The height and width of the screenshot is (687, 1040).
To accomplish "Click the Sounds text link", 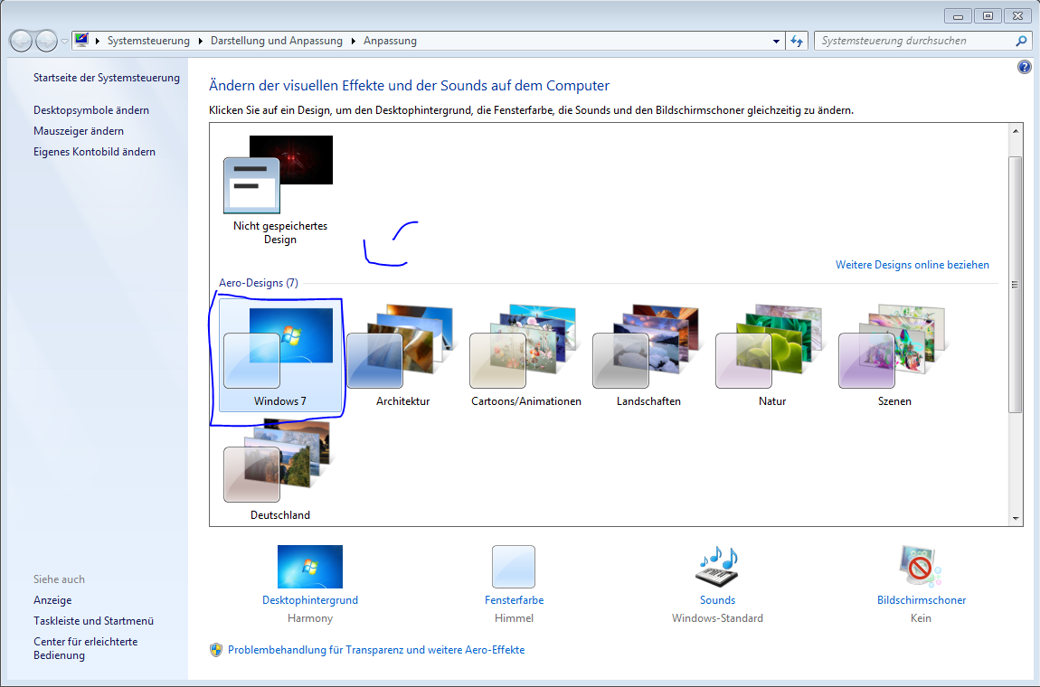I will 718,600.
